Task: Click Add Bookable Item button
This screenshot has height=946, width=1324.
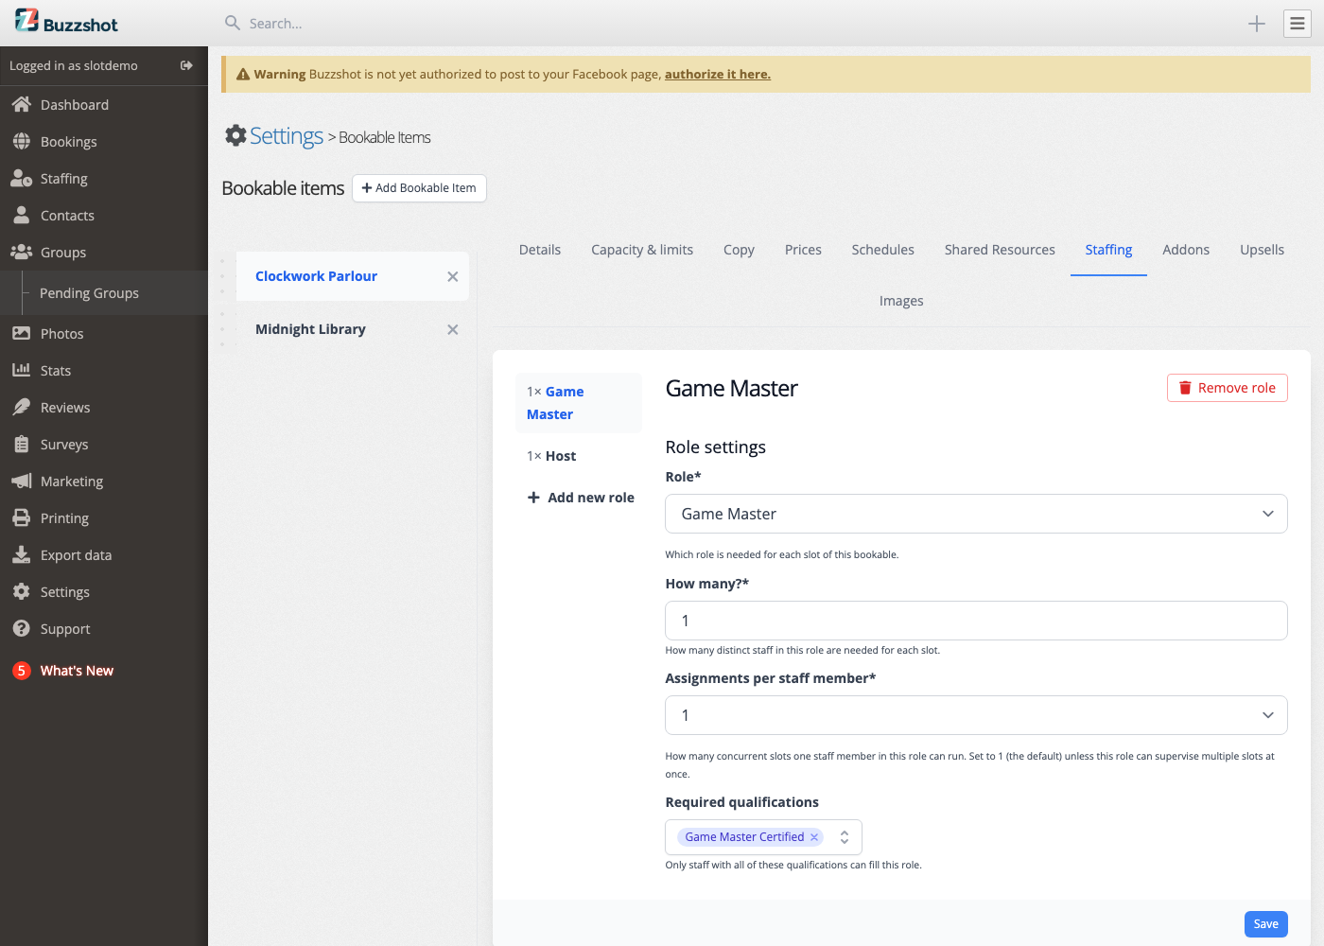Action: tap(419, 188)
